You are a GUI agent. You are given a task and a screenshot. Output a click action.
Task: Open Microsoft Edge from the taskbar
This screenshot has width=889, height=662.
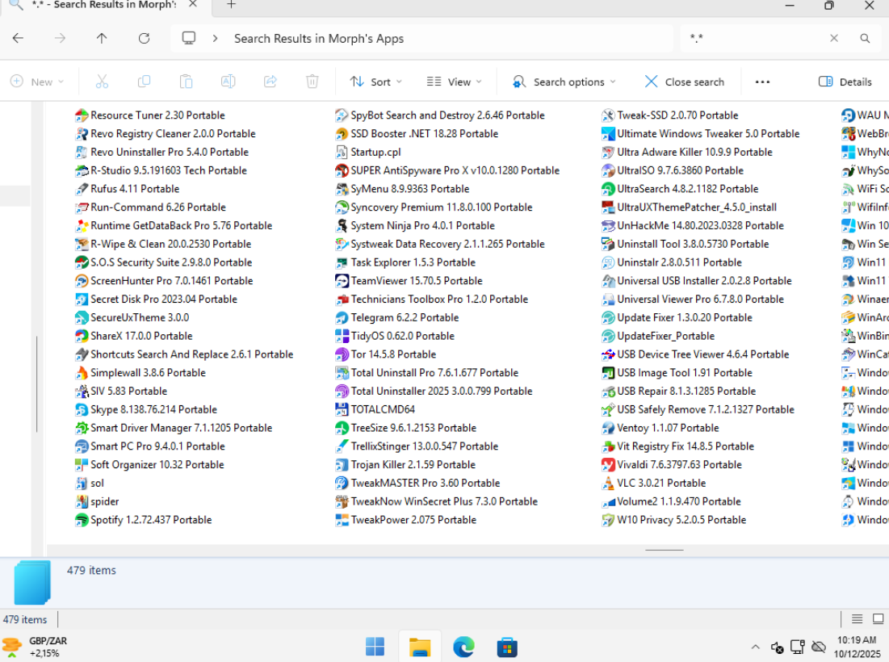pyautogui.click(x=463, y=647)
